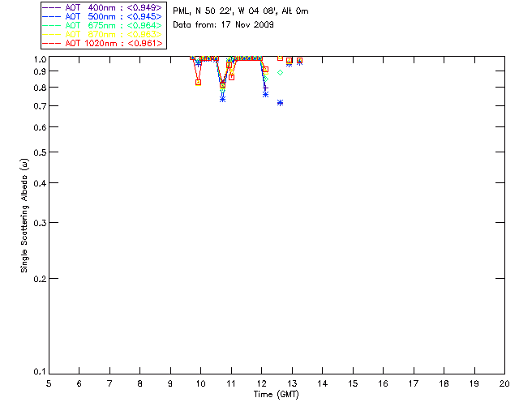Click the x-axis tick label 14
Image resolution: width=519 pixels, height=415 pixels.
point(323,383)
